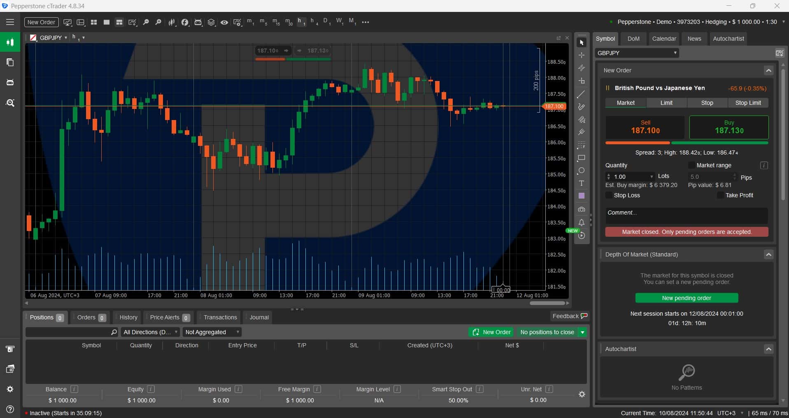Collapse the Depth Of Market panel
This screenshot has height=418, width=789.
pyautogui.click(x=769, y=254)
